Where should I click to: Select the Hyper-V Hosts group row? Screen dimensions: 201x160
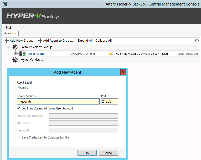pos(110,60)
